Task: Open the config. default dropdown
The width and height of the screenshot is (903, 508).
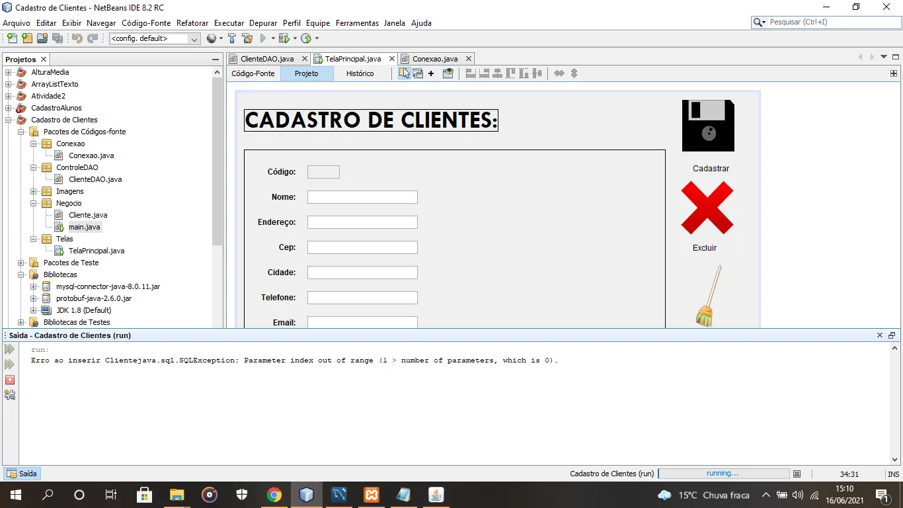Action: click(155, 38)
